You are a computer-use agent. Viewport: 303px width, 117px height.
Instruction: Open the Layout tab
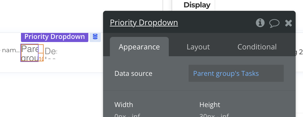198,47
